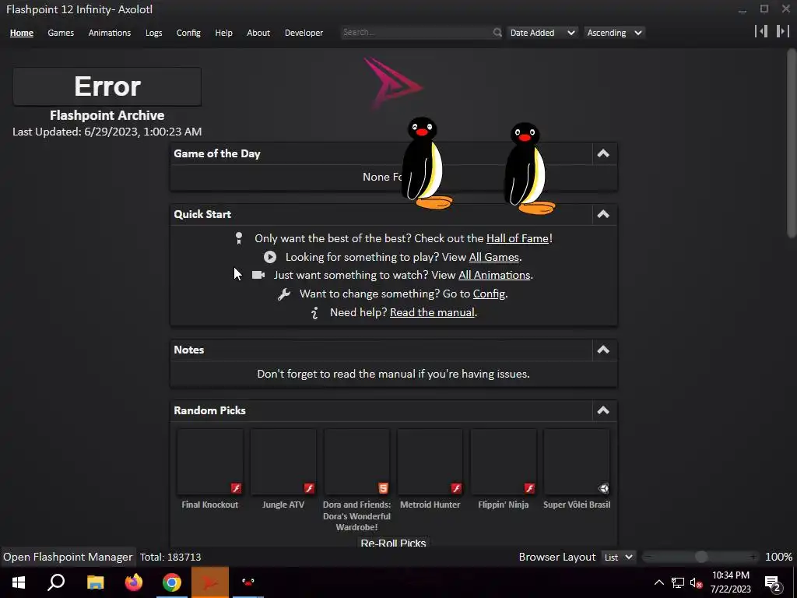Click the taskbar clock and date

[731, 582]
